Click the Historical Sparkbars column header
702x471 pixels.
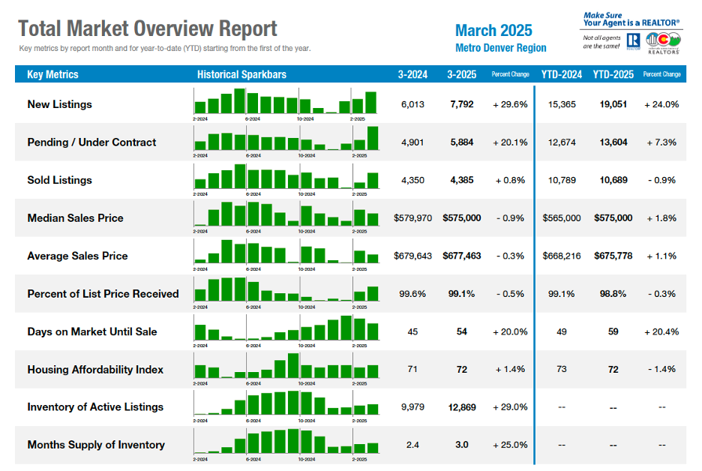pos(241,74)
